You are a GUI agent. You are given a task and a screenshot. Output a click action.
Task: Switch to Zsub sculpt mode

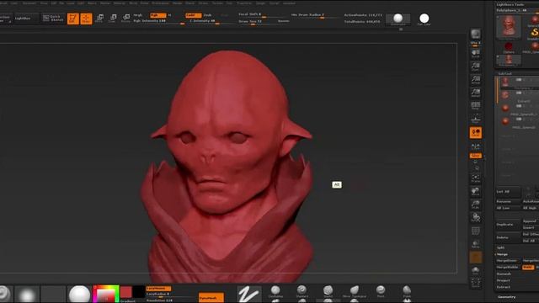(x=208, y=15)
